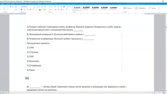The height and width of the screenshot is (94, 167).
Task: Click the Decrease indent icon
Action: point(55,9)
